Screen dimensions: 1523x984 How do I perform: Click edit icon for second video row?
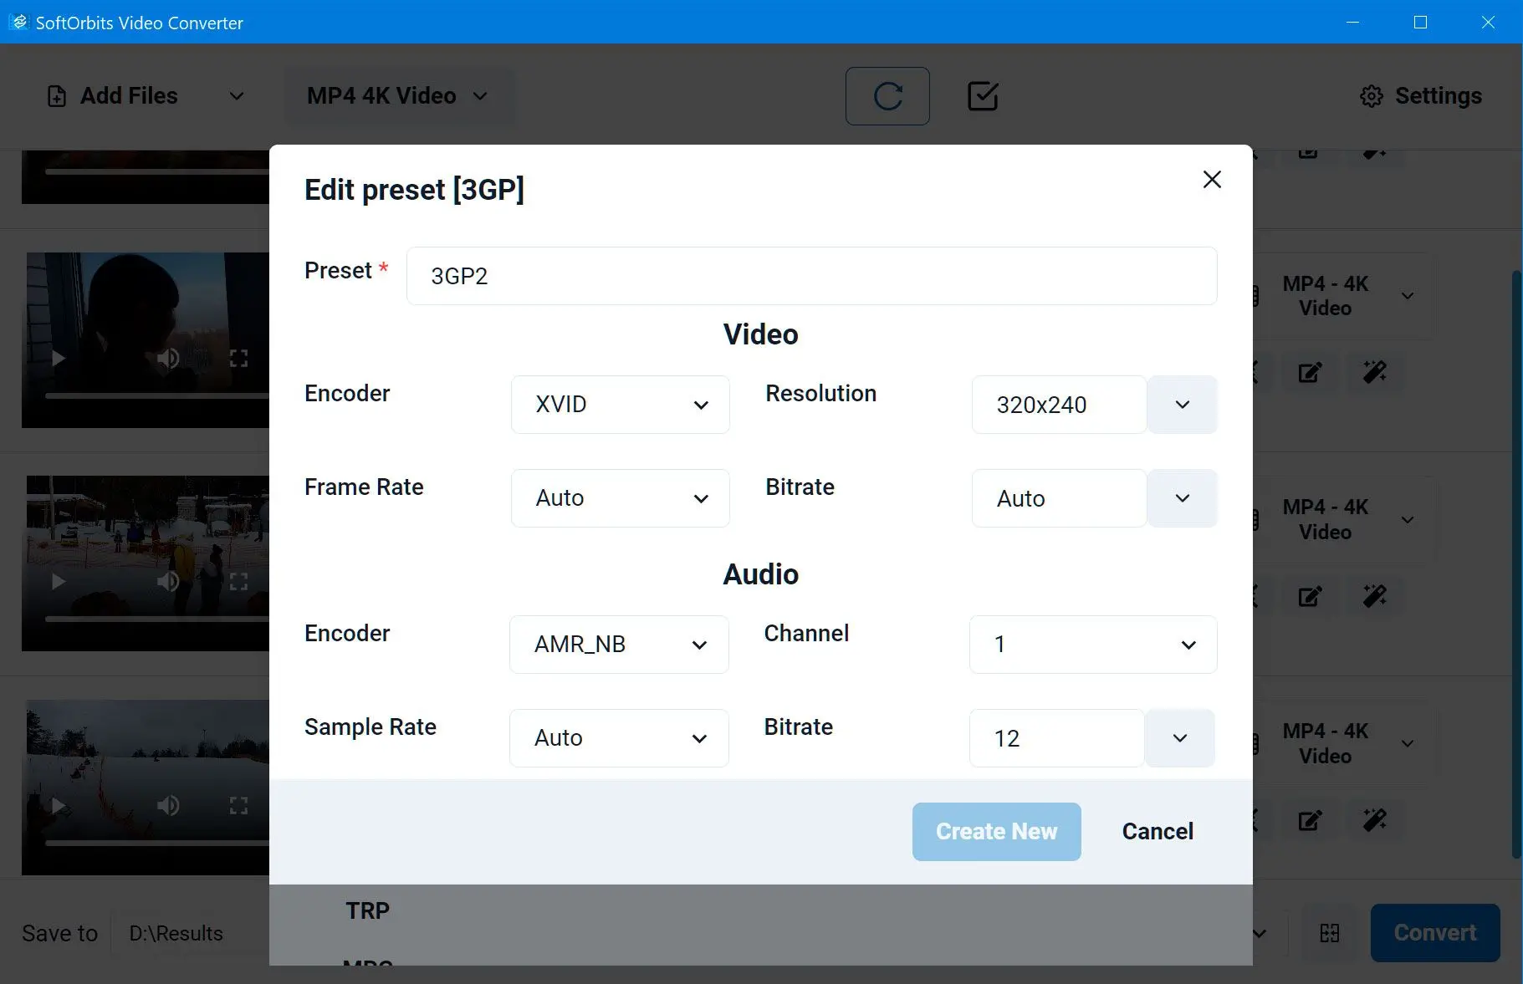click(x=1310, y=372)
